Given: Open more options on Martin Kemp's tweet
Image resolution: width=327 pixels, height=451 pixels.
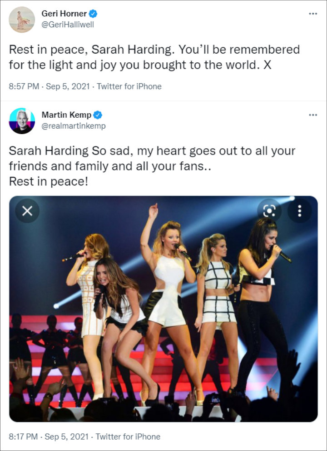Looking at the screenshot, I should (x=312, y=115).
